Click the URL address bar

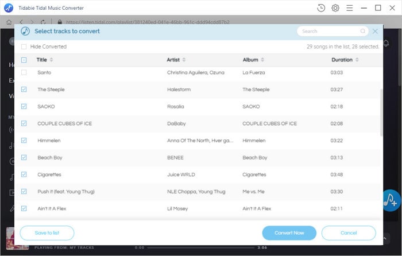[148, 22]
